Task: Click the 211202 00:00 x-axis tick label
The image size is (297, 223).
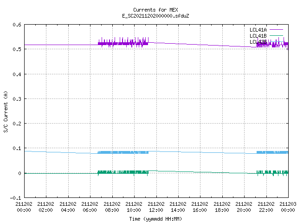Action: point(24,207)
